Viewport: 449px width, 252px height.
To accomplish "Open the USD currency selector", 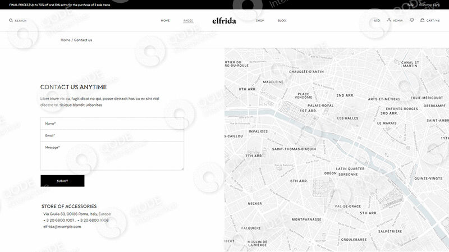I will [x=377, y=21].
